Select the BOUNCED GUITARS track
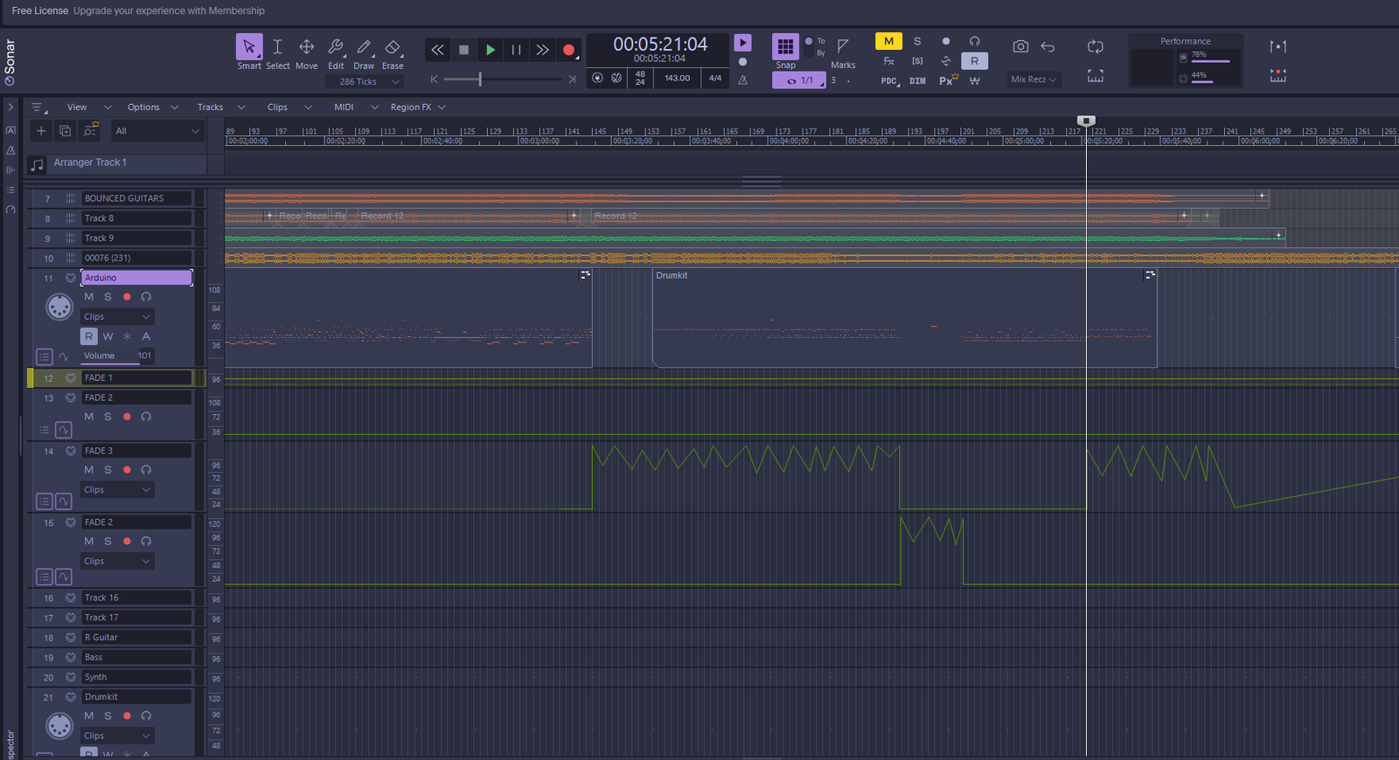1399x760 pixels. pos(136,198)
